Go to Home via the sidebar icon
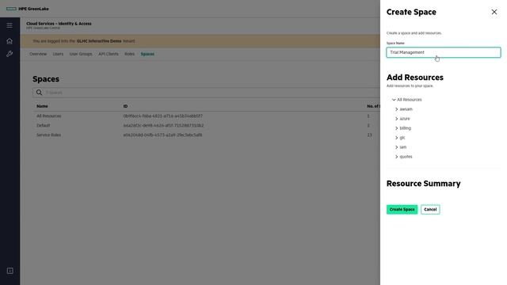507x285 pixels. pos(10,41)
